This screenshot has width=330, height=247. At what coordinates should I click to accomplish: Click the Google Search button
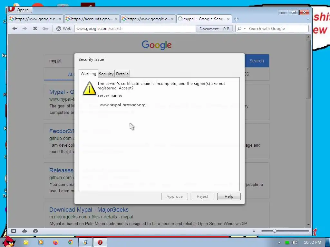(257, 61)
